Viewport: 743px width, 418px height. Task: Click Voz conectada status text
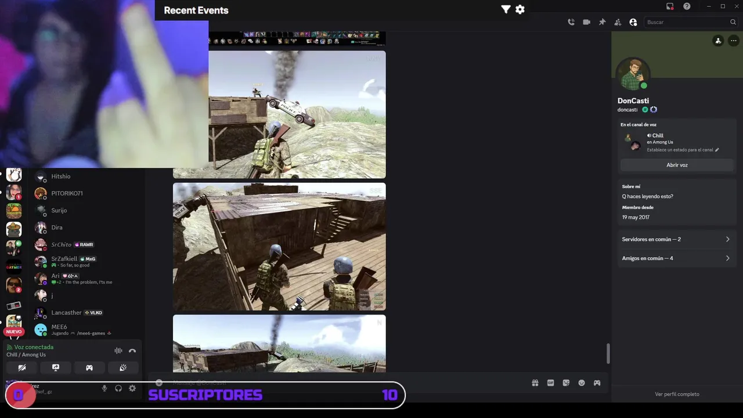click(34, 347)
